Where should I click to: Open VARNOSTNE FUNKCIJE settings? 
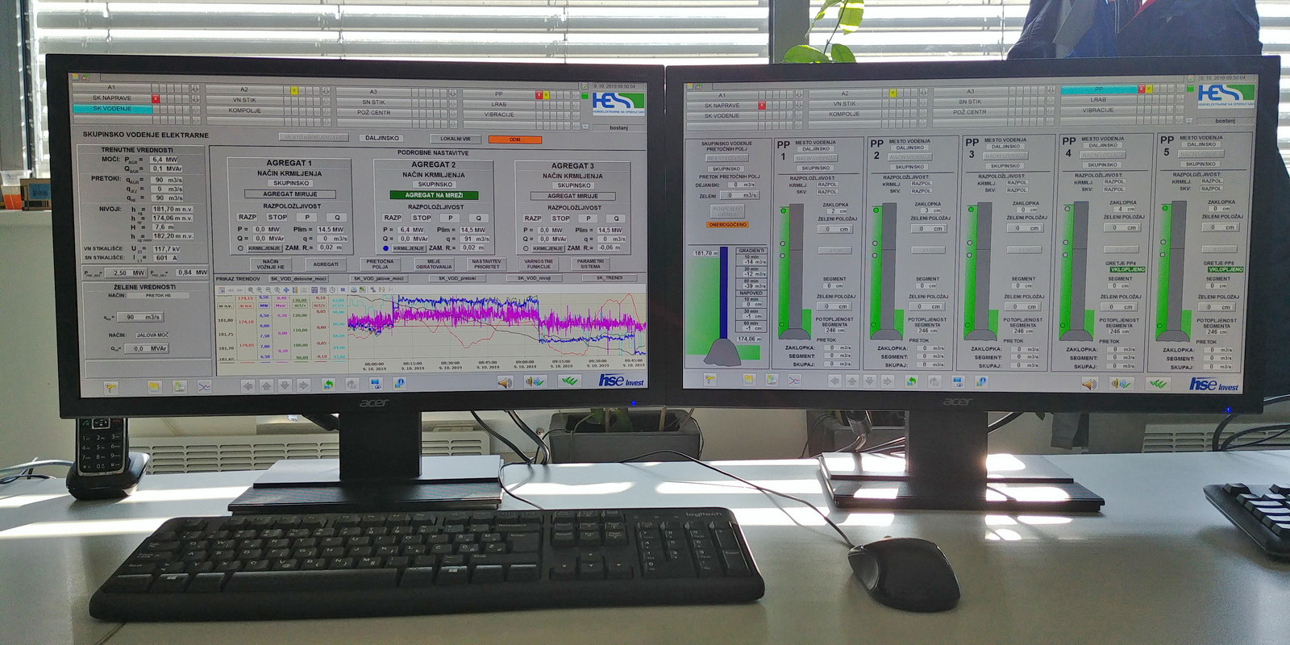coord(539,264)
